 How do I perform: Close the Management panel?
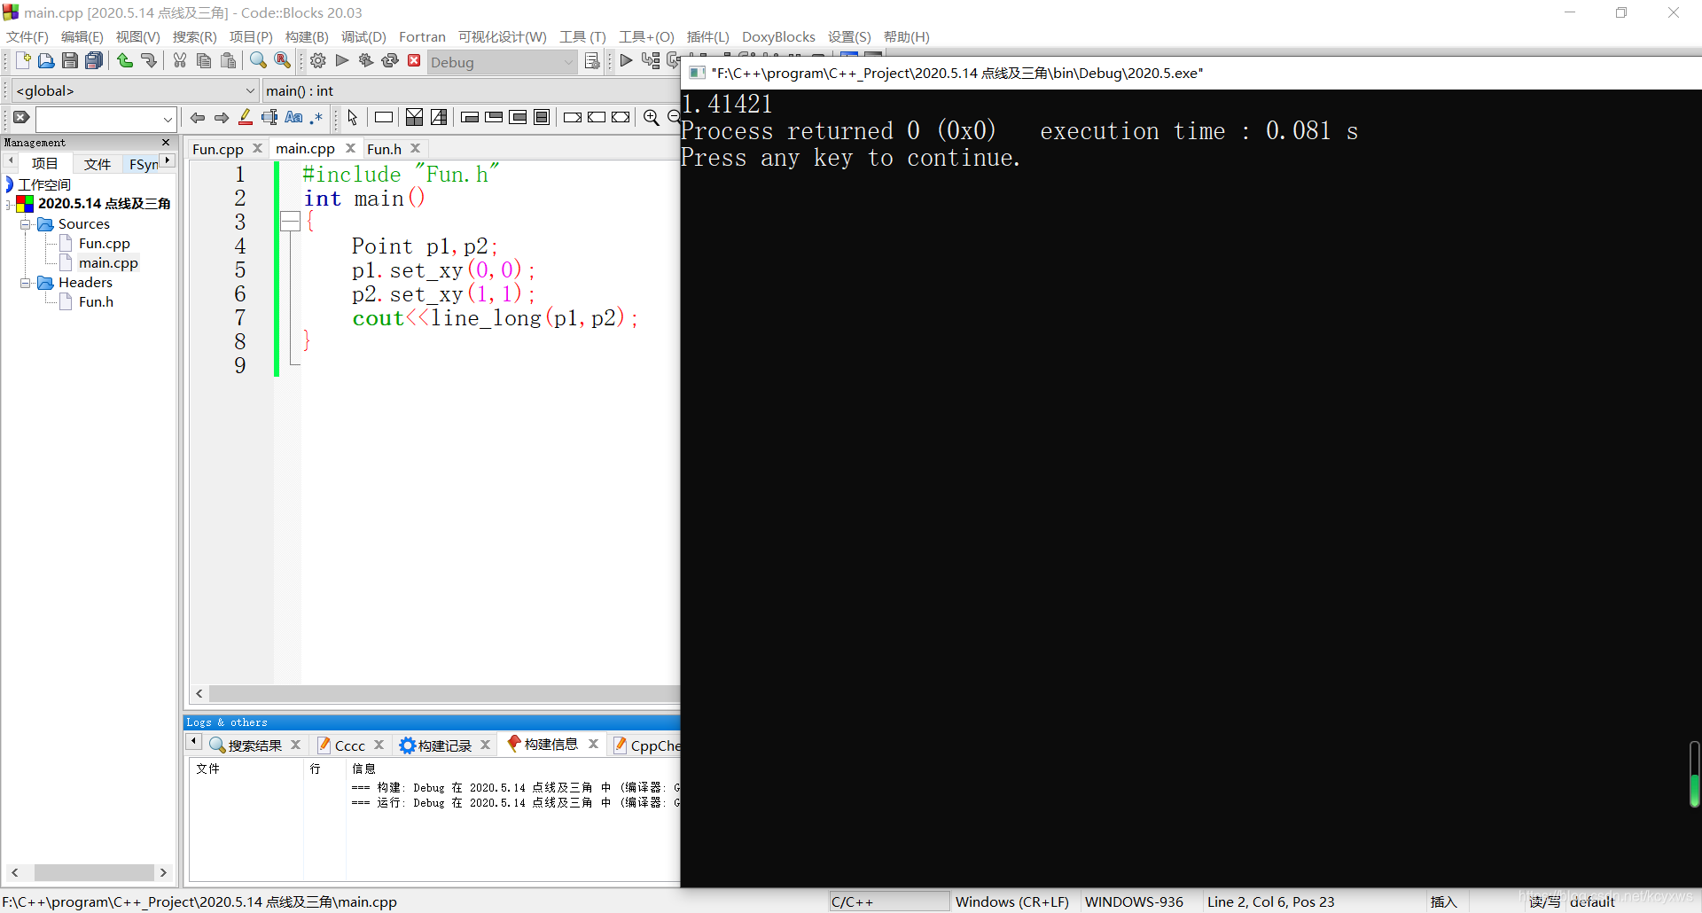pos(166,142)
